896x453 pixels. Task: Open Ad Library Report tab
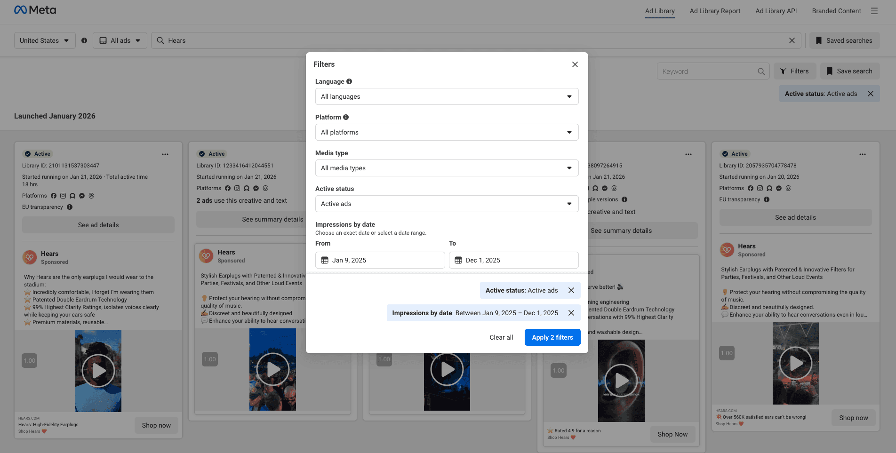coord(715,11)
